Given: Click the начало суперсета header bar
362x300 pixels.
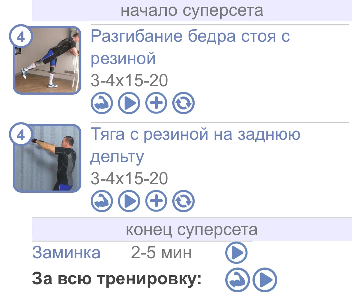Looking at the screenshot, I should [192, 11].
